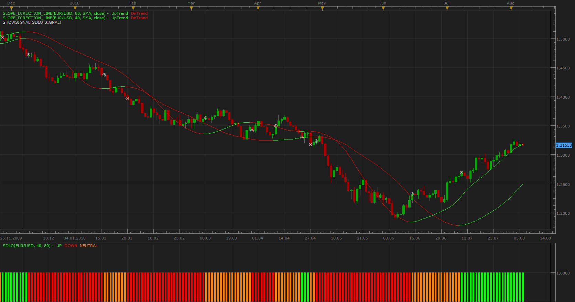The width and height of the screenshot is (575, 302).
Task: Click the May month marker triangle
Action: click(322, 9)
